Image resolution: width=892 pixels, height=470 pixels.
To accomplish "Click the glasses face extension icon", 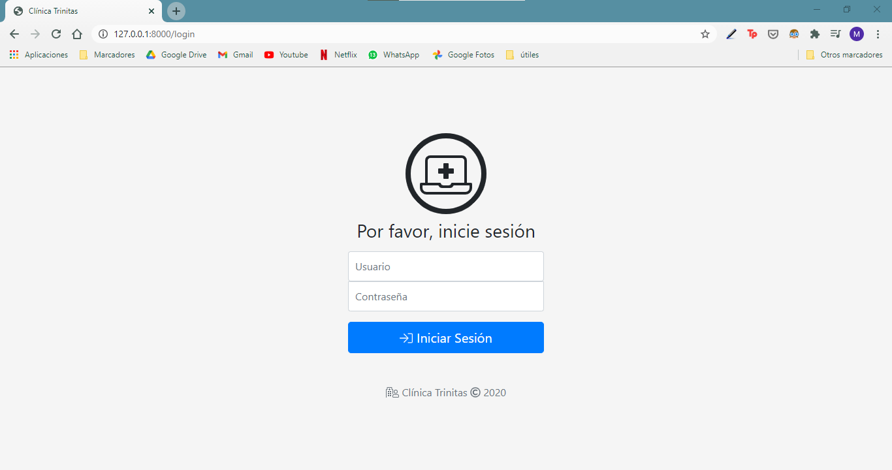I will 794,34.
